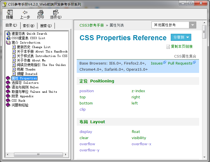Image resolution: width=210 pixels, height=162 pixels.
Task: Open the 选项 (Options) toolbar icon
Action: point(56,12)
